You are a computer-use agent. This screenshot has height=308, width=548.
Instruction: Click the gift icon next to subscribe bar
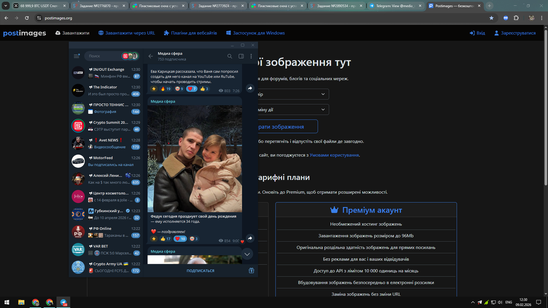pos(251,270)
